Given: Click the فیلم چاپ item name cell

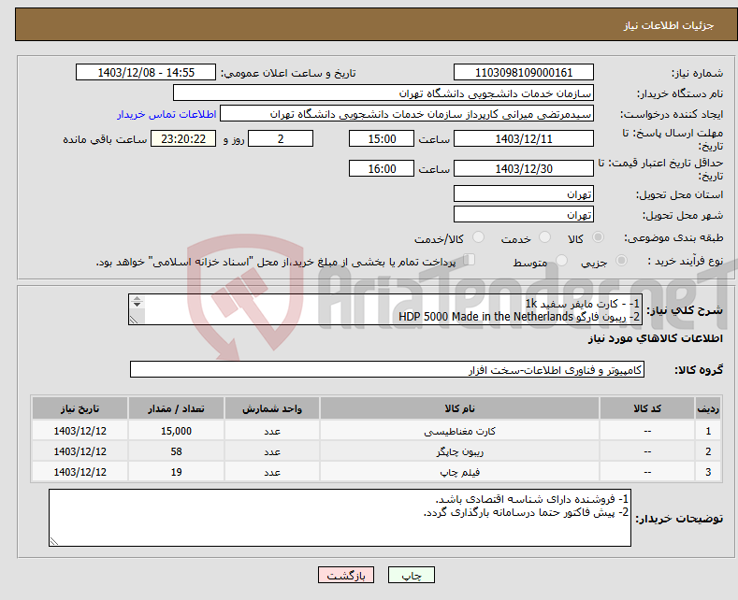Looking at the screenshot, I should (459, 472).
